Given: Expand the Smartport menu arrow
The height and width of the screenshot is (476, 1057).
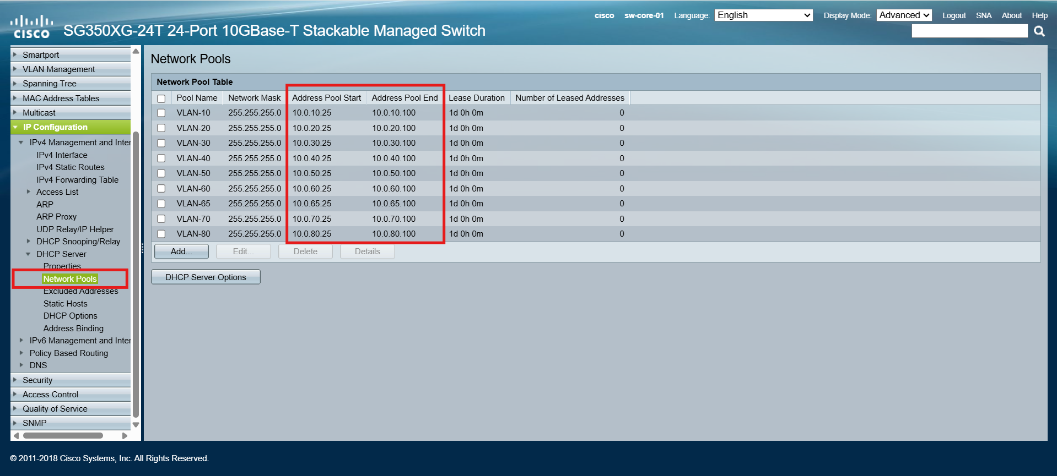Looking at the screenshot, I should point(15,54).
